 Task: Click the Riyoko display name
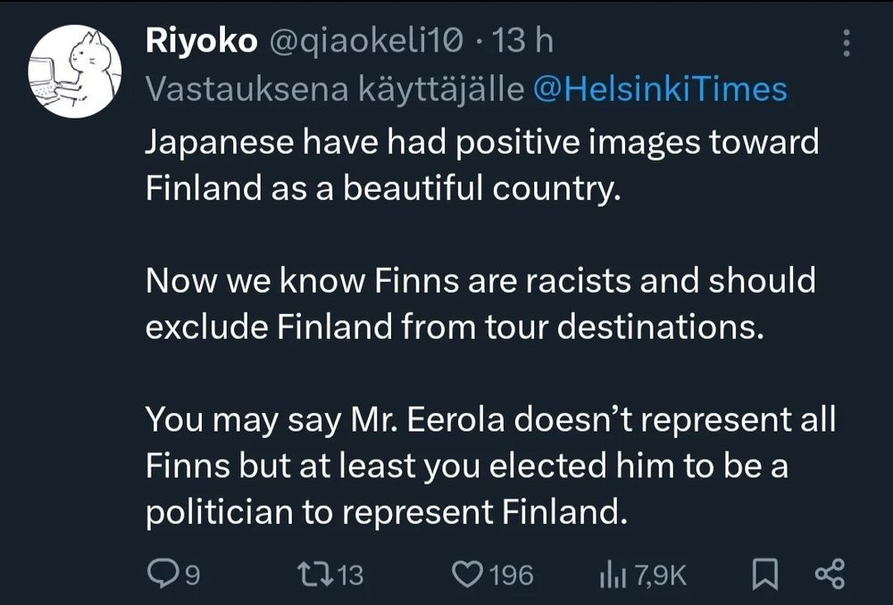[x=201, y=41]
